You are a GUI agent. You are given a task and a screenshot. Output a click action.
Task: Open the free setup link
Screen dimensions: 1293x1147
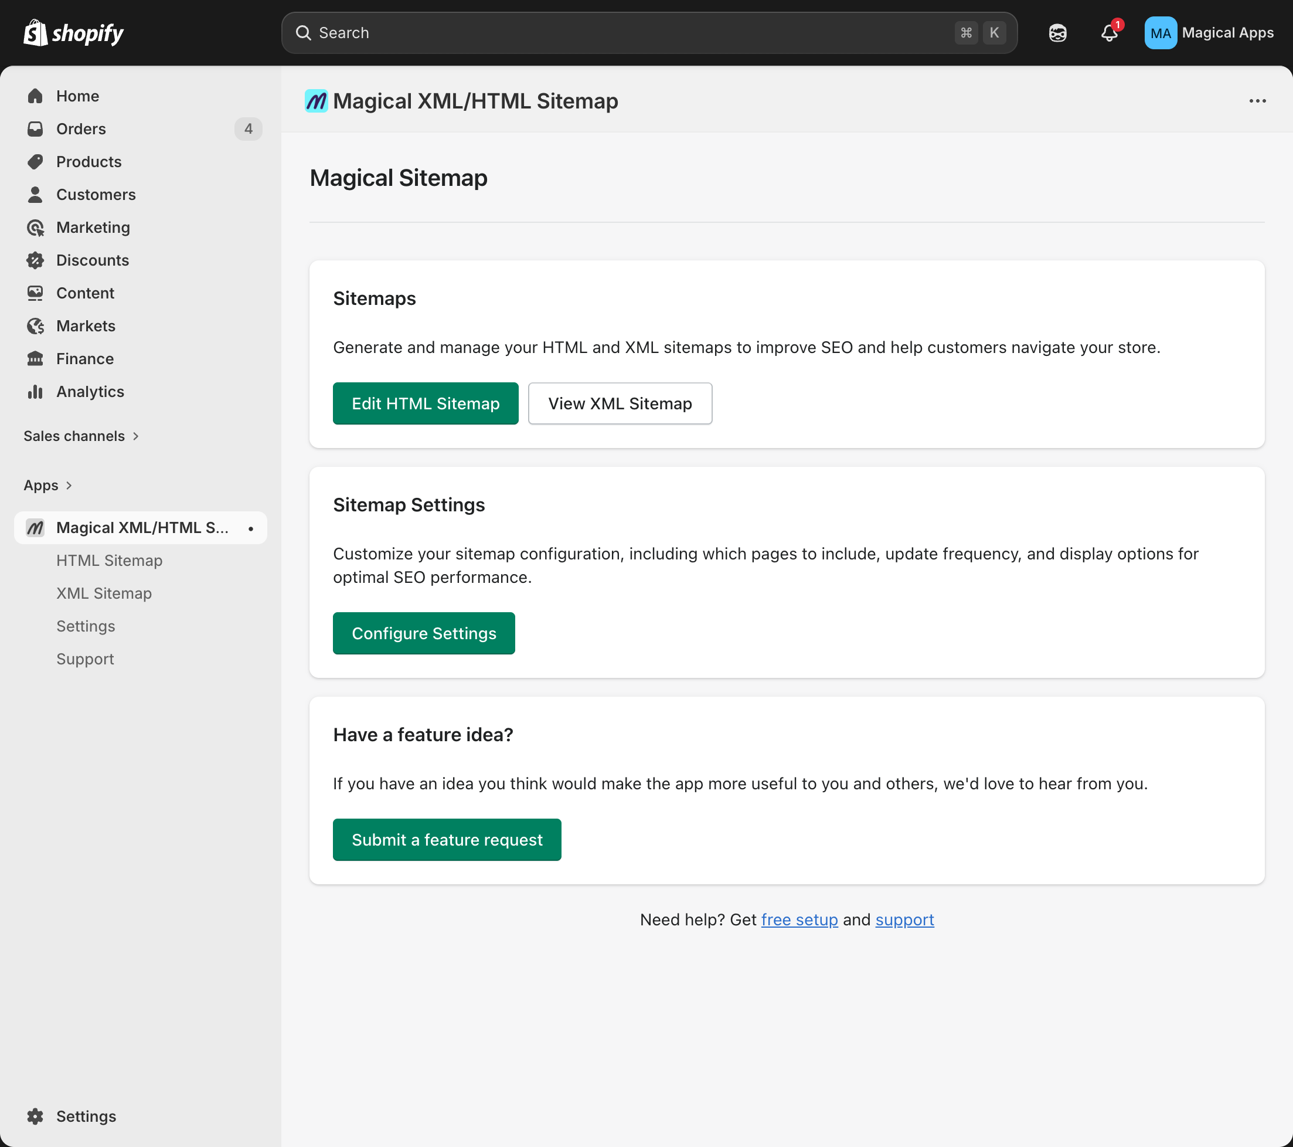799,919
